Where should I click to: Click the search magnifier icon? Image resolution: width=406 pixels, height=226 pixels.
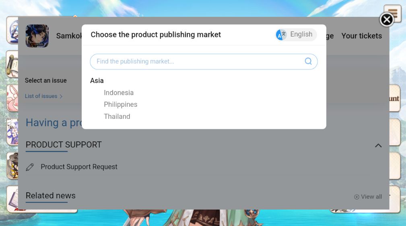click(x=308, y=61)
